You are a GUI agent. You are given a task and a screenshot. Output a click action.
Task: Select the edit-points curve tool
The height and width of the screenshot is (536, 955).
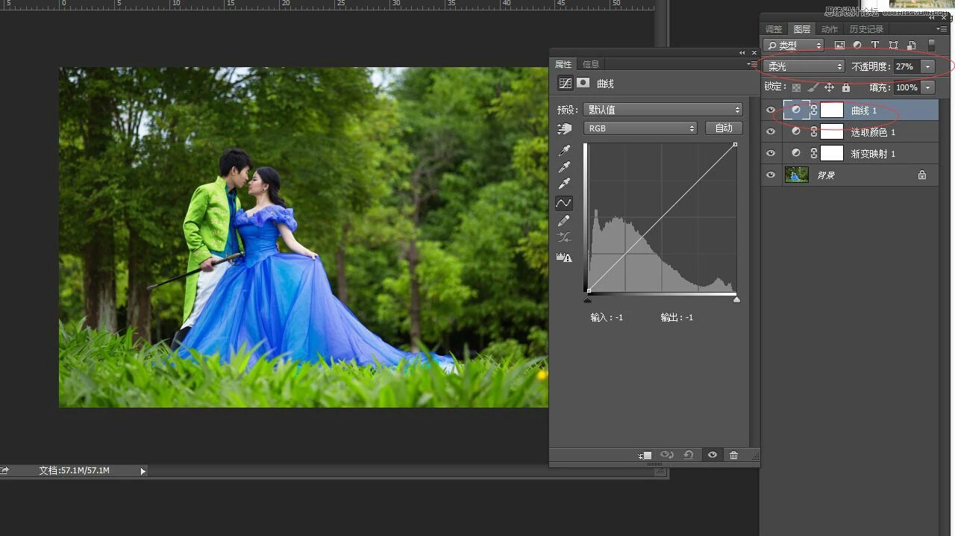pos(564,203)
